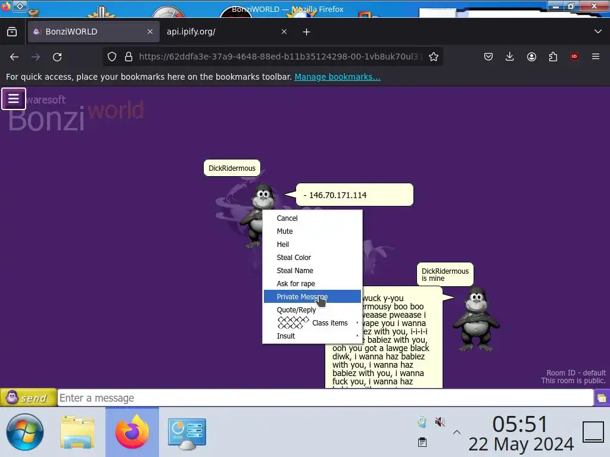Viewport: 610px width, 457px height.
Task: Open file explorer from taskbar
Action: [x=77, y=432]
